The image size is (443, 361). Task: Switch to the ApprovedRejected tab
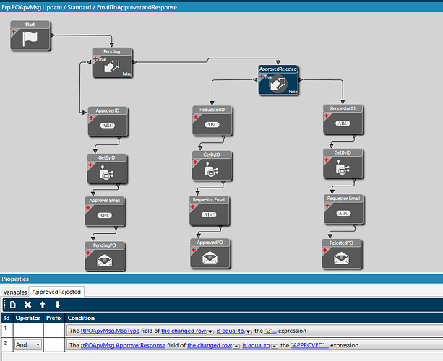[x=56, y=292]
